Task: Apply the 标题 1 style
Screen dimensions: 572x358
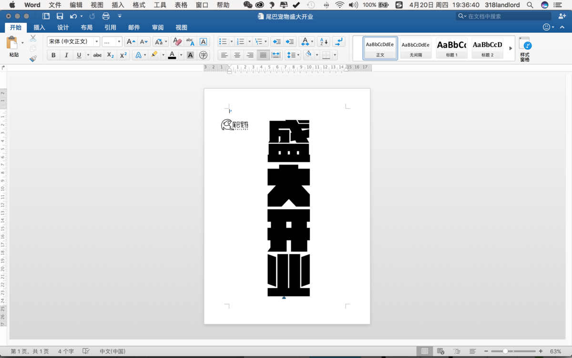Action: pos(451,48)
